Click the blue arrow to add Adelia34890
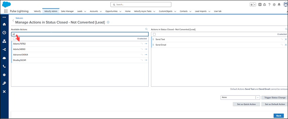This screenshot has width=288, height=119. point(146,49)
